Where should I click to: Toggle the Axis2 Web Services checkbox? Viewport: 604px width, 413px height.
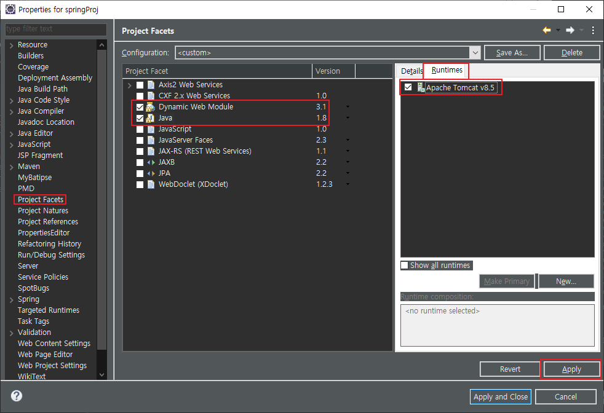pos(140,85)
